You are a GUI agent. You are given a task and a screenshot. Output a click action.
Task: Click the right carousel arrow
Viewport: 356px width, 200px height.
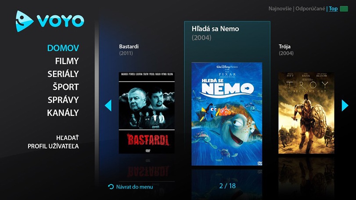[345, 105]
